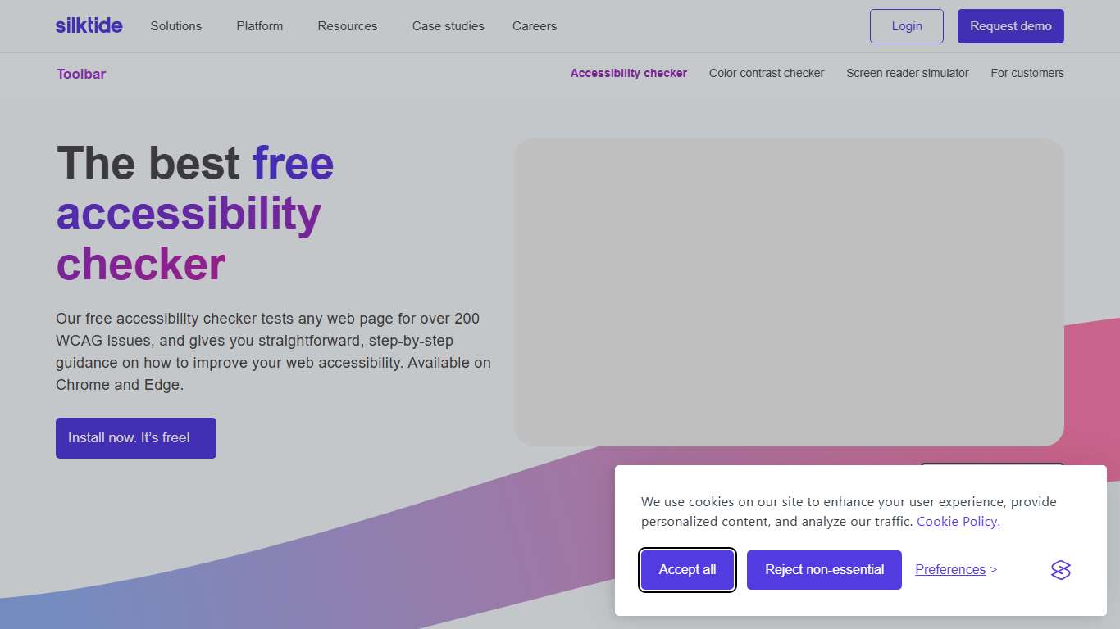
Task: Click the Login button
Action: point(906,25)
